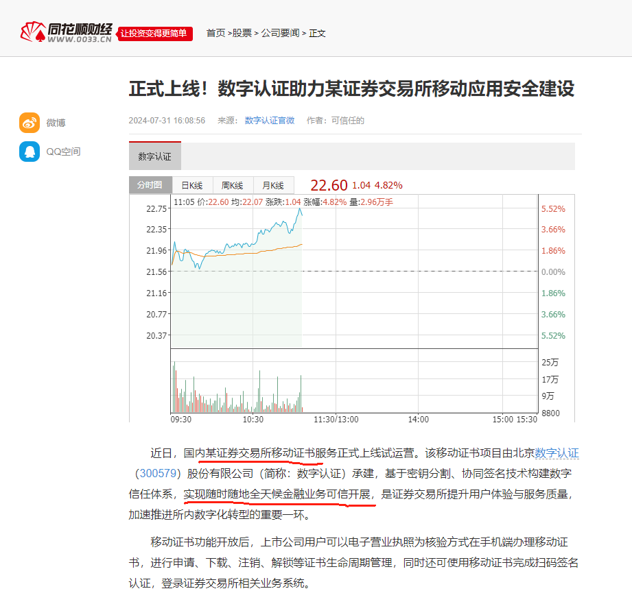Switch to 月K线 chart tab
The height and width of the screenshot is (591, 632).
tap(273, 185)
